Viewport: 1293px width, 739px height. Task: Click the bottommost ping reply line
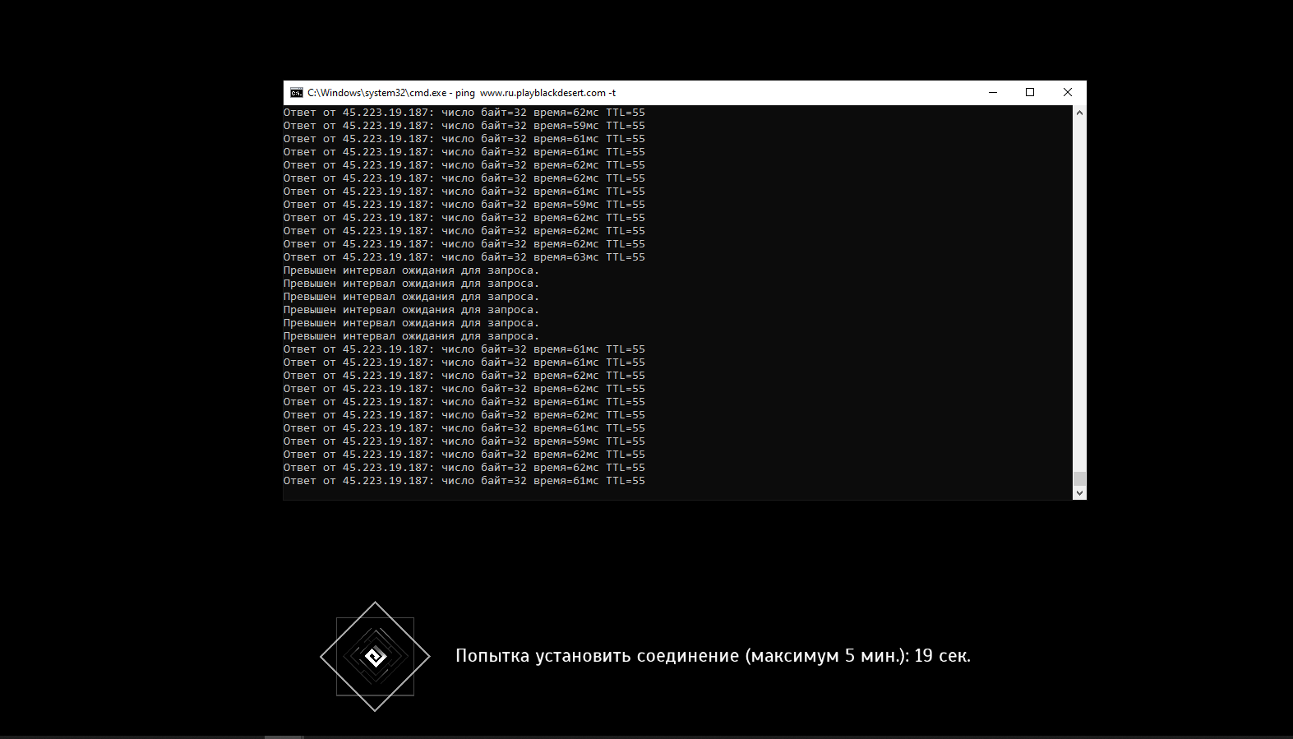tap(464, 481)
